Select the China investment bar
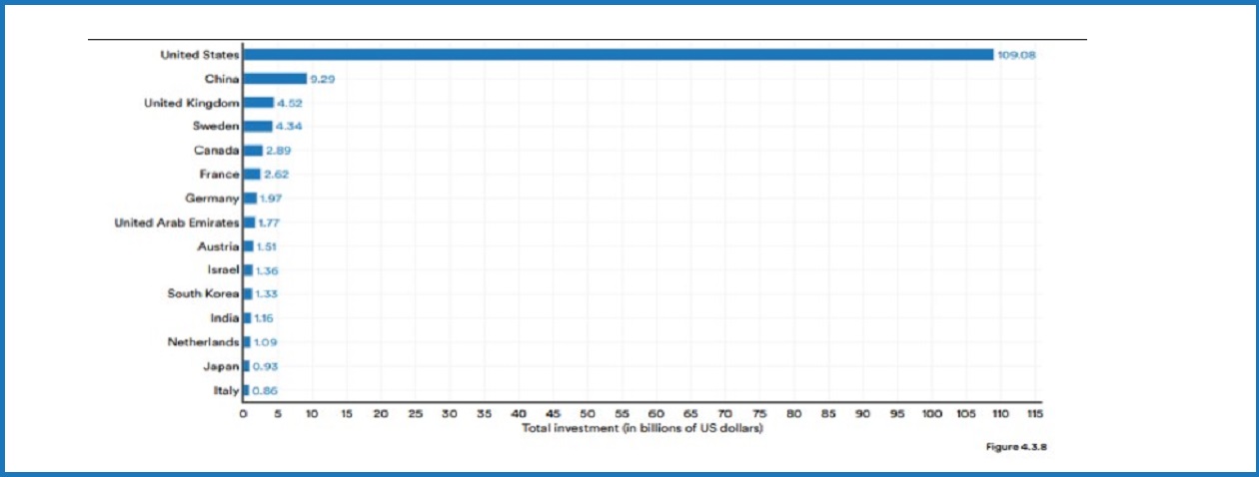1259x477 pixels. click(x=275, y=79)
